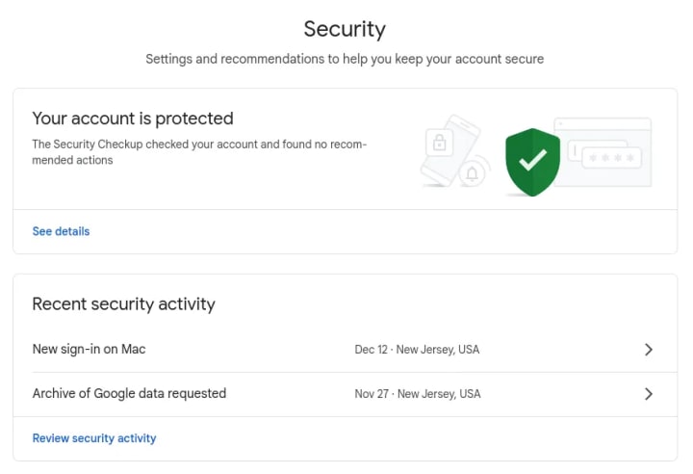This screenshot has width=693, height=474.
Task: Select the New sign-in on Mac entry
Action: pos(89,349)
